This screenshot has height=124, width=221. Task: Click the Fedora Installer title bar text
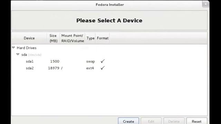tap(110, 4)
